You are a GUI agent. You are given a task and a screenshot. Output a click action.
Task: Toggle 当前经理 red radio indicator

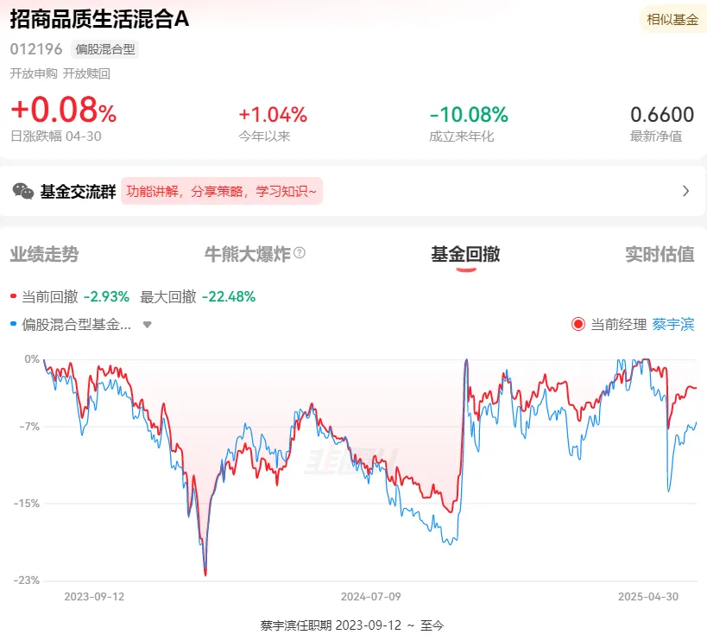pos(578,324)
